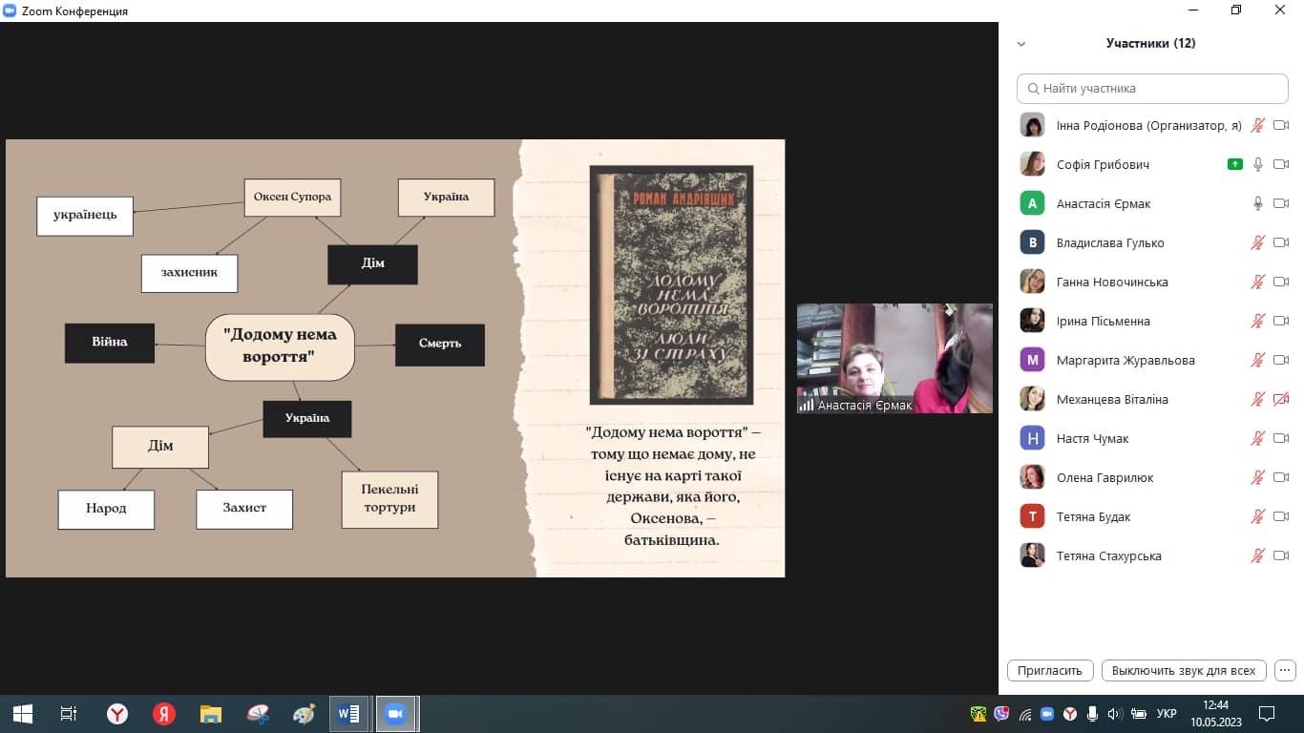Select participant name Ірина Пісьменна
This screenshot has height=733, width=1304.
point(1104,321)
